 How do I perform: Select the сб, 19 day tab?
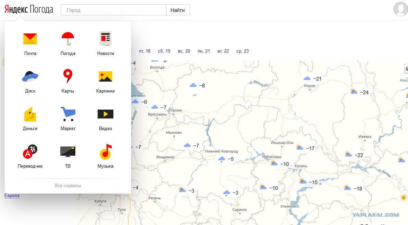point(164,51)
